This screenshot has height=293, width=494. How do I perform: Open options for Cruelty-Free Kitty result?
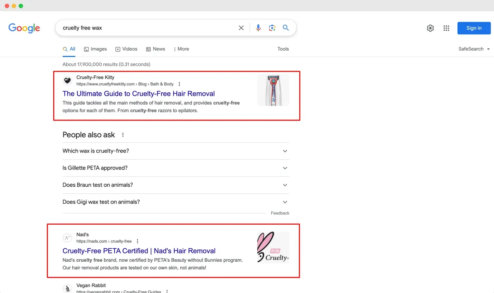pos(179,84)
